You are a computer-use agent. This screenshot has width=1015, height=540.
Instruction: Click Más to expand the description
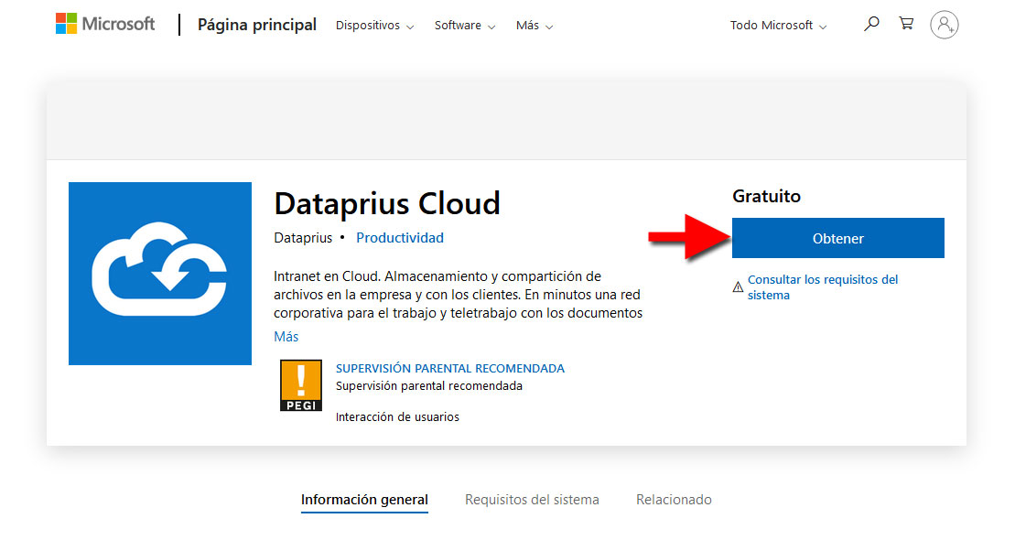[286, 336]
